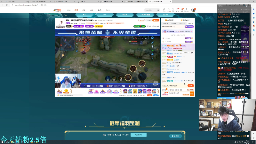
Task: Click the small blue button below the gifts
Action: [x=156, y=95]
